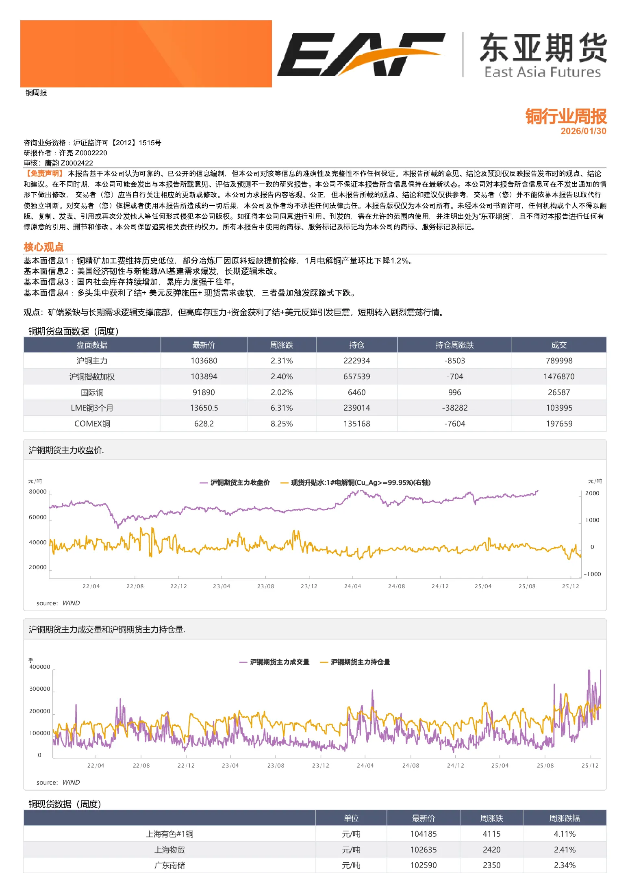
Task: Click the 最新价 header in futures table
Action: [x=204, y=345]
